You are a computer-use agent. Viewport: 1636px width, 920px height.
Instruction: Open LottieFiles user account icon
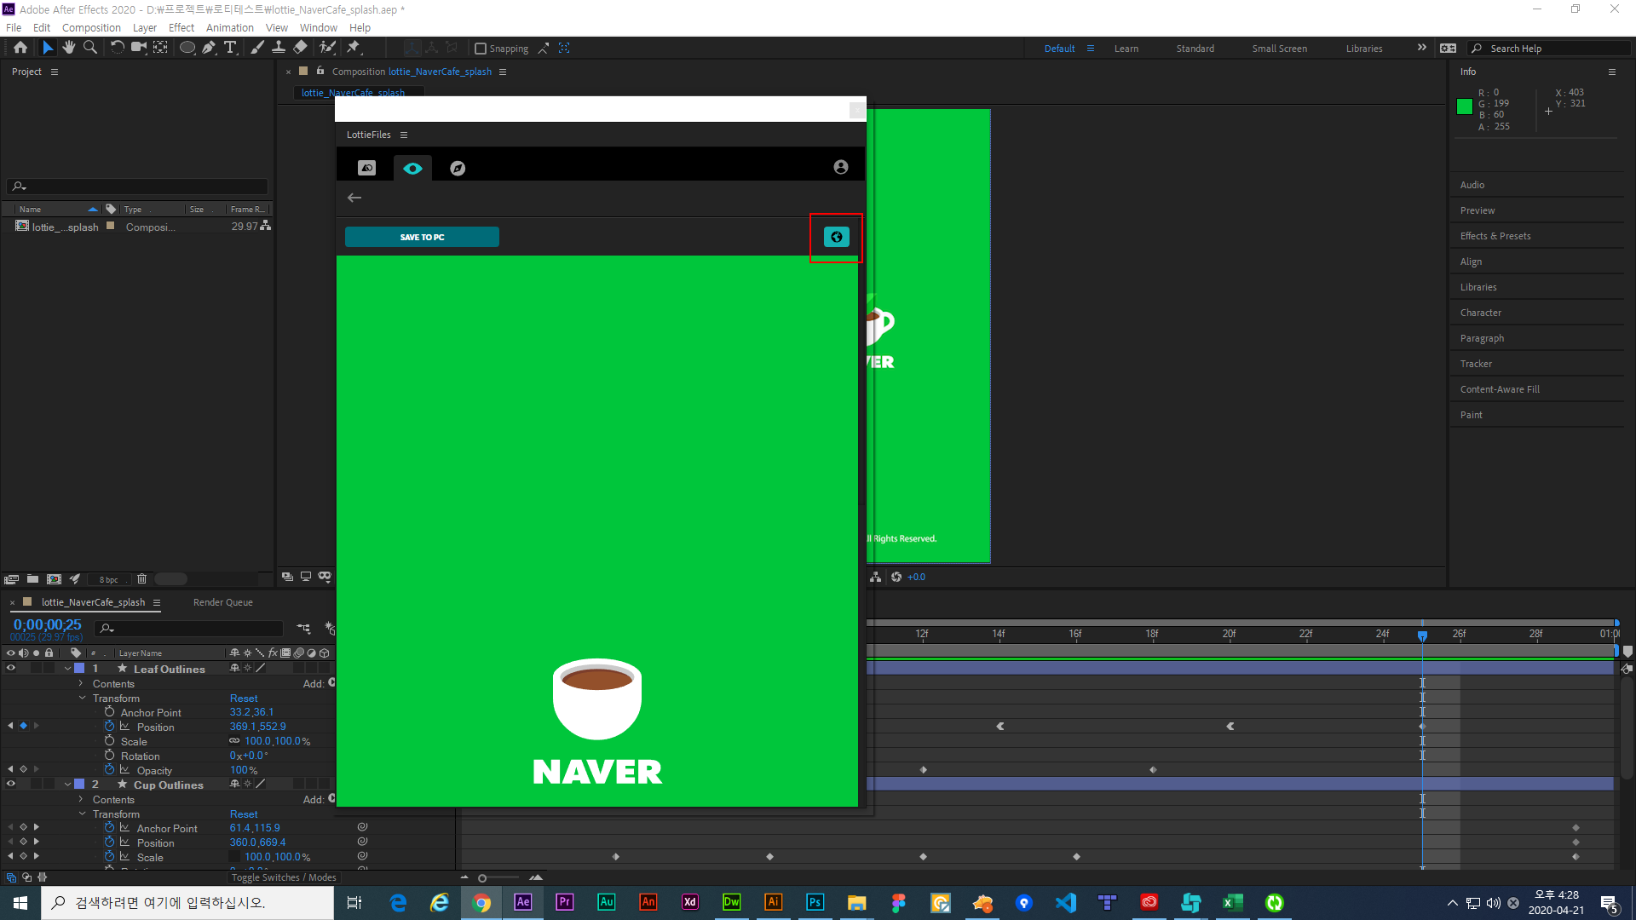point(840,167)
